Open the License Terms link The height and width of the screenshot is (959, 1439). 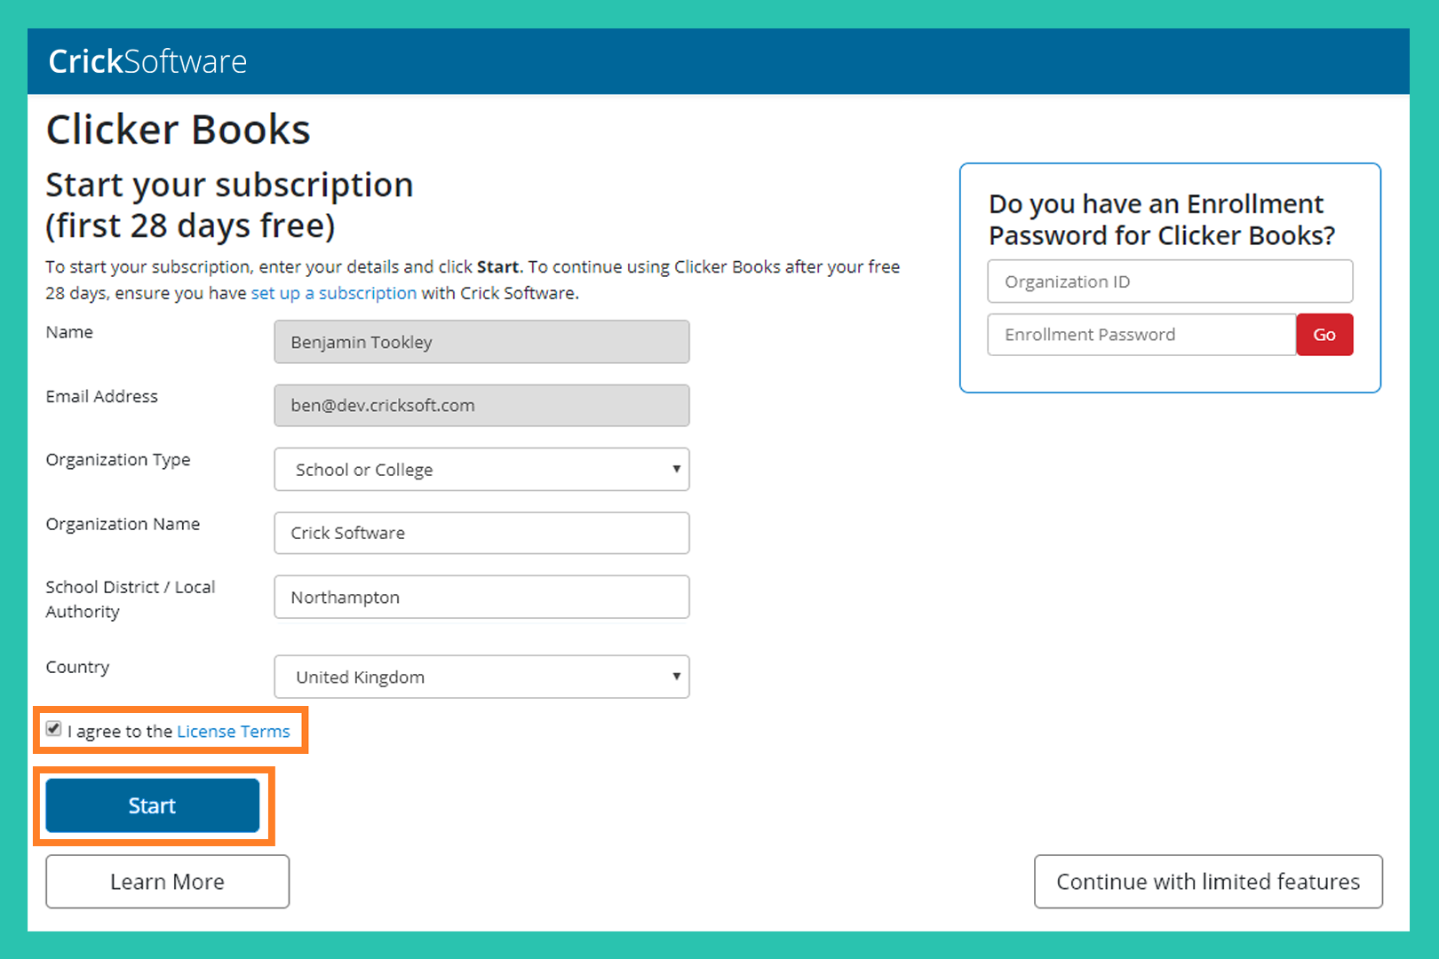[x=233, y=732]
